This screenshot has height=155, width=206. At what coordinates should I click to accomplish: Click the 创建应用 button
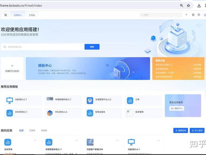pos(181,130)
